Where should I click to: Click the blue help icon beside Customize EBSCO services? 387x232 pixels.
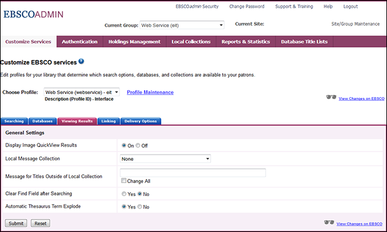click(x=81, y=61)
